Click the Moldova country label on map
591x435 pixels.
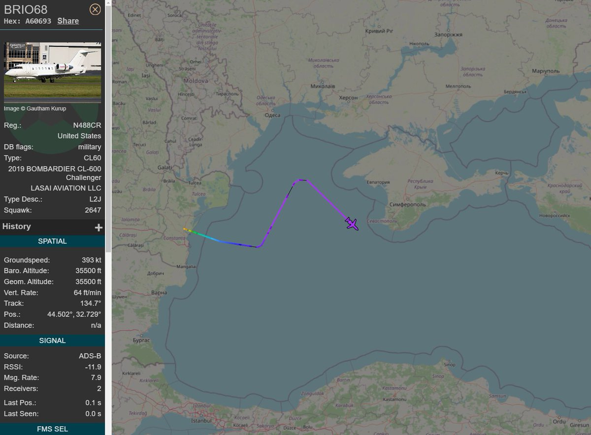[x=196, y=81]
